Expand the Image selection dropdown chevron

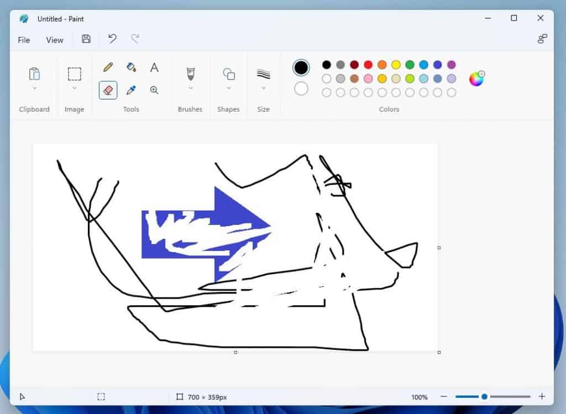click(75, 88)
